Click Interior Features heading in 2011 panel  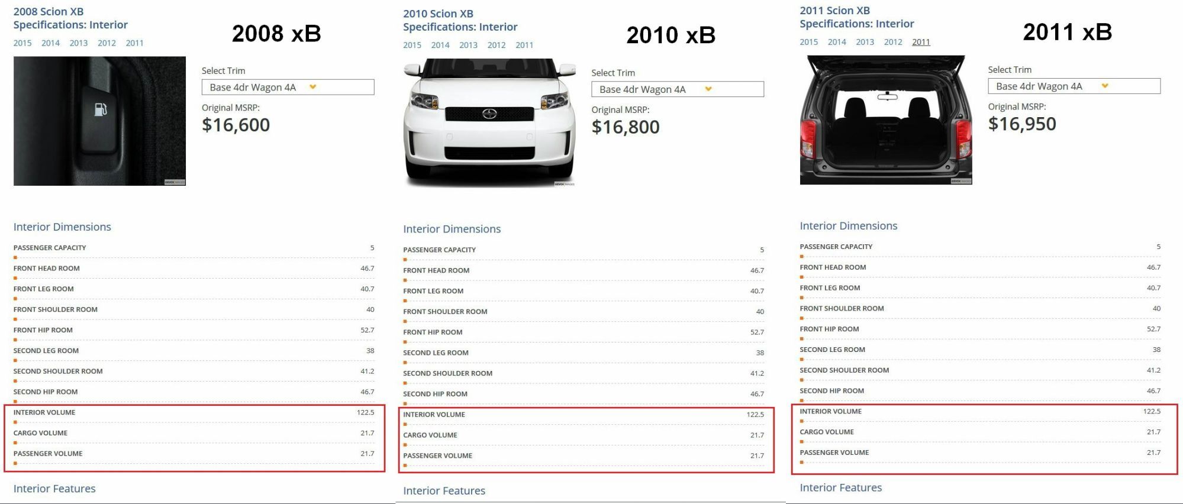pos(840,487)
